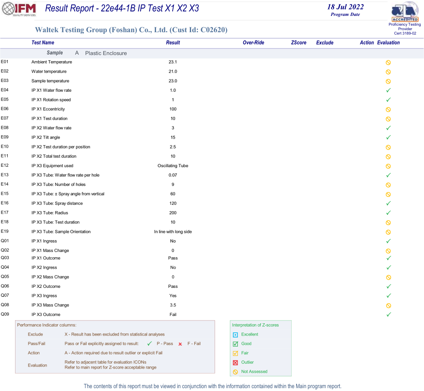
Task: Click the Evaluation column header
Action: [388, 43]
